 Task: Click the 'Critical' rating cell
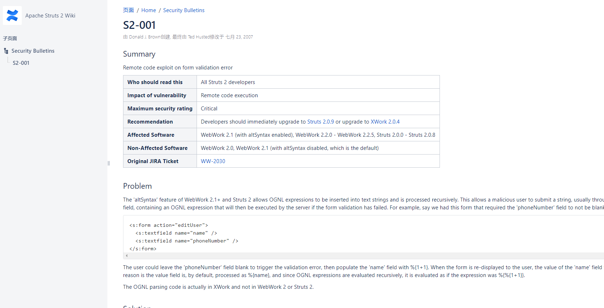[318, 108]
